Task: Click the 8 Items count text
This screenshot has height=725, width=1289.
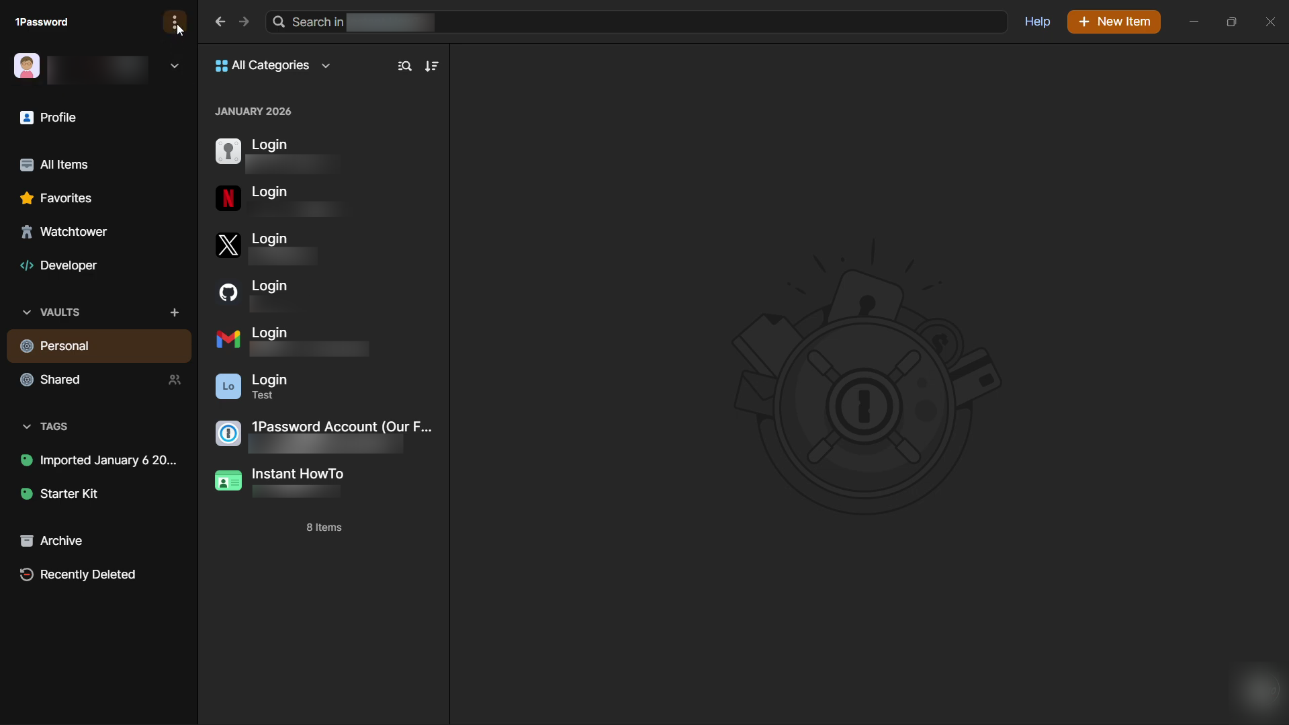Action: point(324,527)
